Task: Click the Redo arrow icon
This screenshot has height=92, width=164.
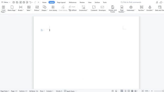Action: pos(35,2)
